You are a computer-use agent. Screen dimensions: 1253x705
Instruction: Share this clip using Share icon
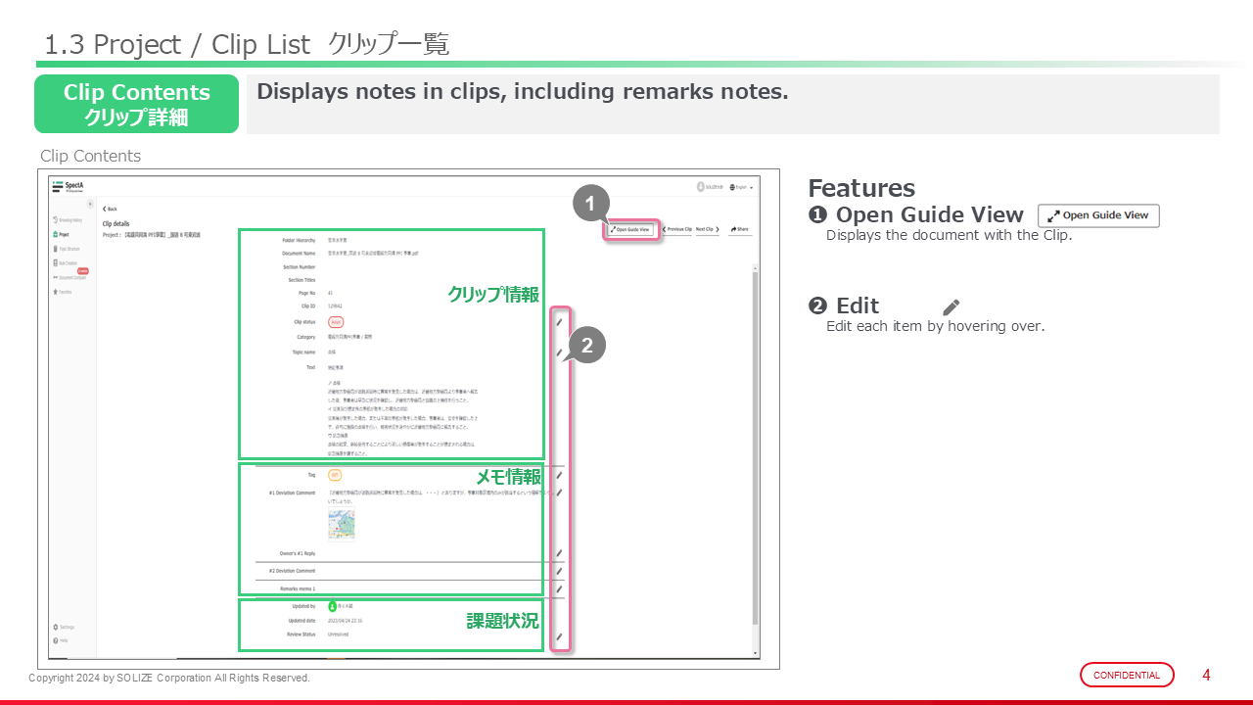(x=739, y=229)
